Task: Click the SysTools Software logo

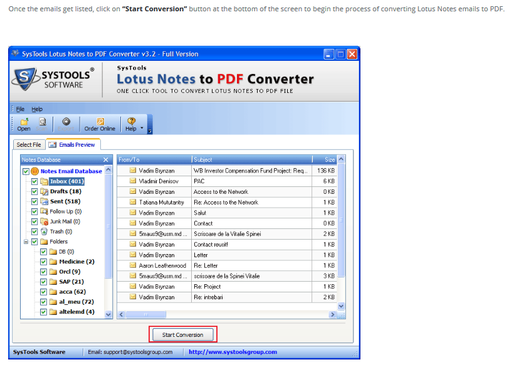Action: point(53,79)
